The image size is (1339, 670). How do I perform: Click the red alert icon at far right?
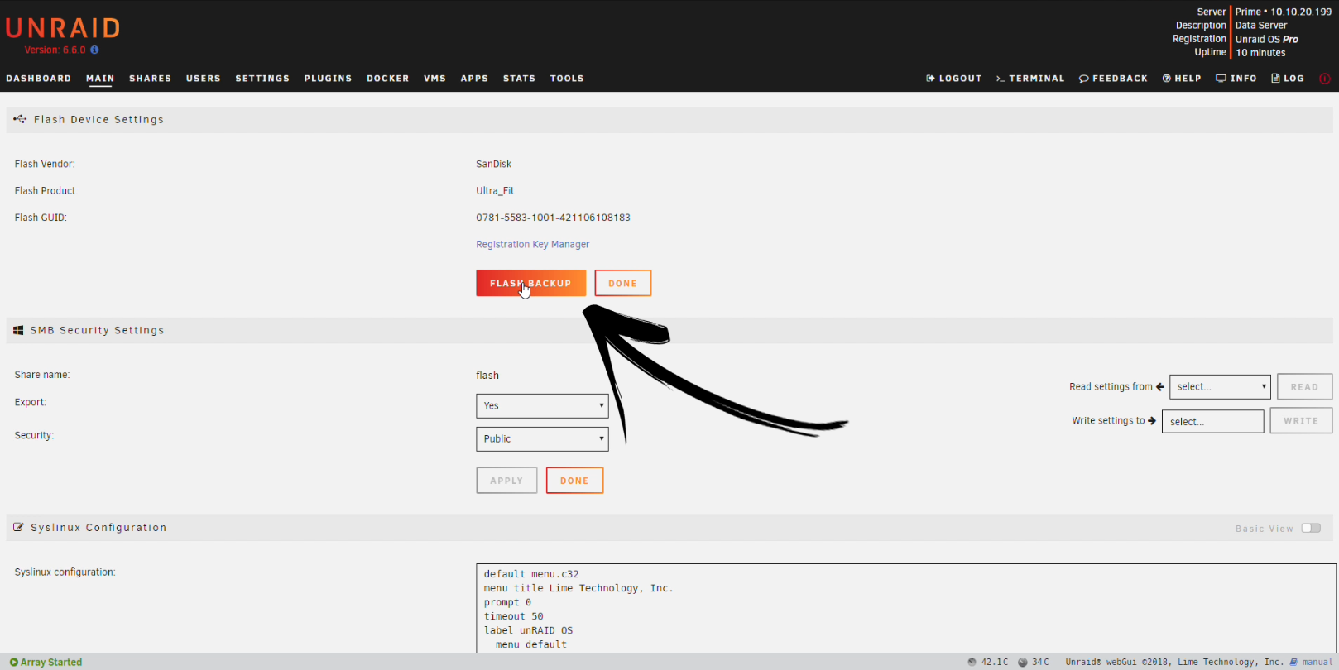click(1324, 79)
